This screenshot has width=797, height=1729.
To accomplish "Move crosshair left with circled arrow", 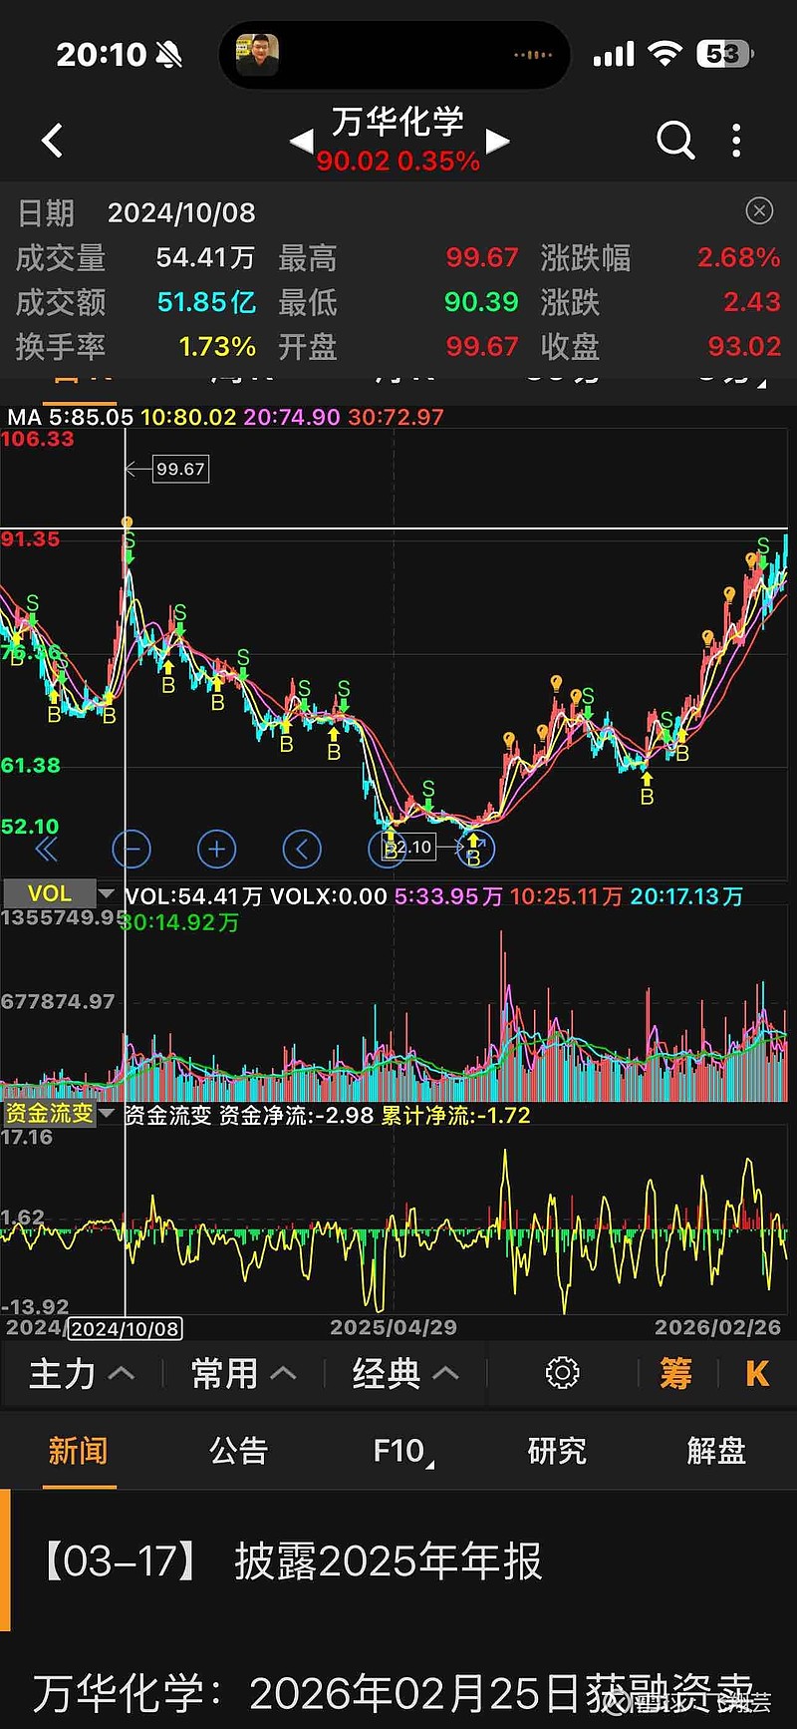I will pos(302,850).
